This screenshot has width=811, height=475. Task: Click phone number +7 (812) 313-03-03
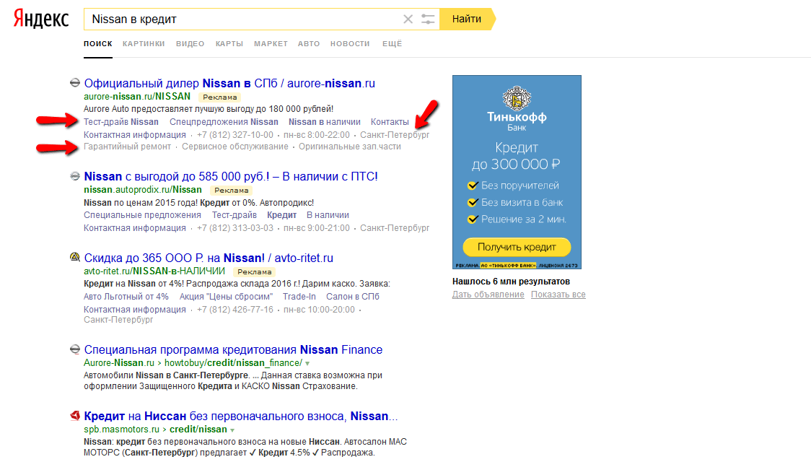pos(235,228)
